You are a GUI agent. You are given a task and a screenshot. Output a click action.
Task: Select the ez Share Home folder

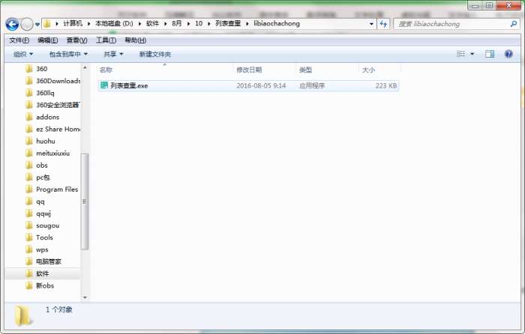[58, 129]
